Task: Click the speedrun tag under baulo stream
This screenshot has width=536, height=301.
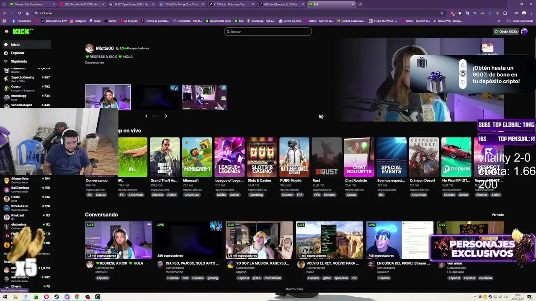Action: click(x=341, y=278)
